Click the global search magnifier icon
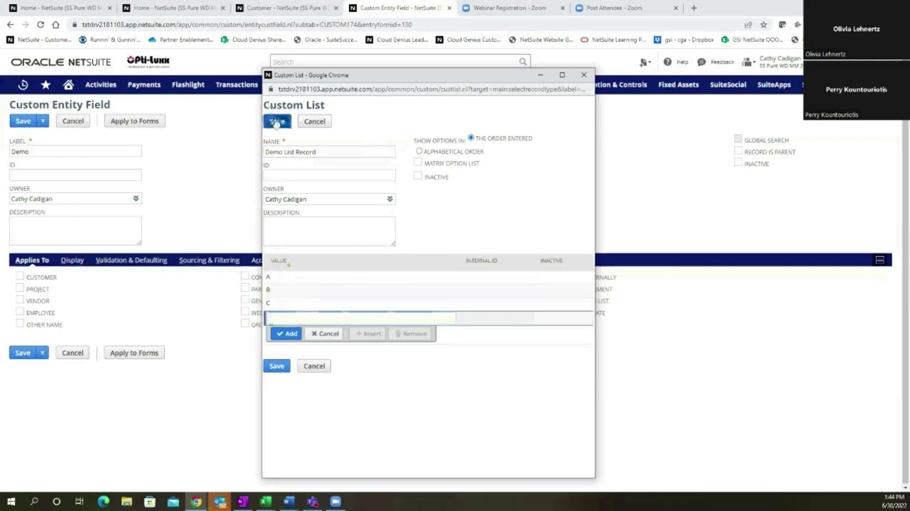Screen dimensions: 910x511 [x=523, y=62]
